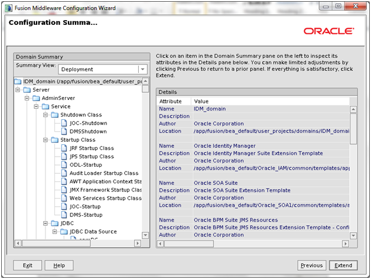Select the JOC-Shutdown tree label
The height and width of the screenshot is (279, 371).
[88, 123]
